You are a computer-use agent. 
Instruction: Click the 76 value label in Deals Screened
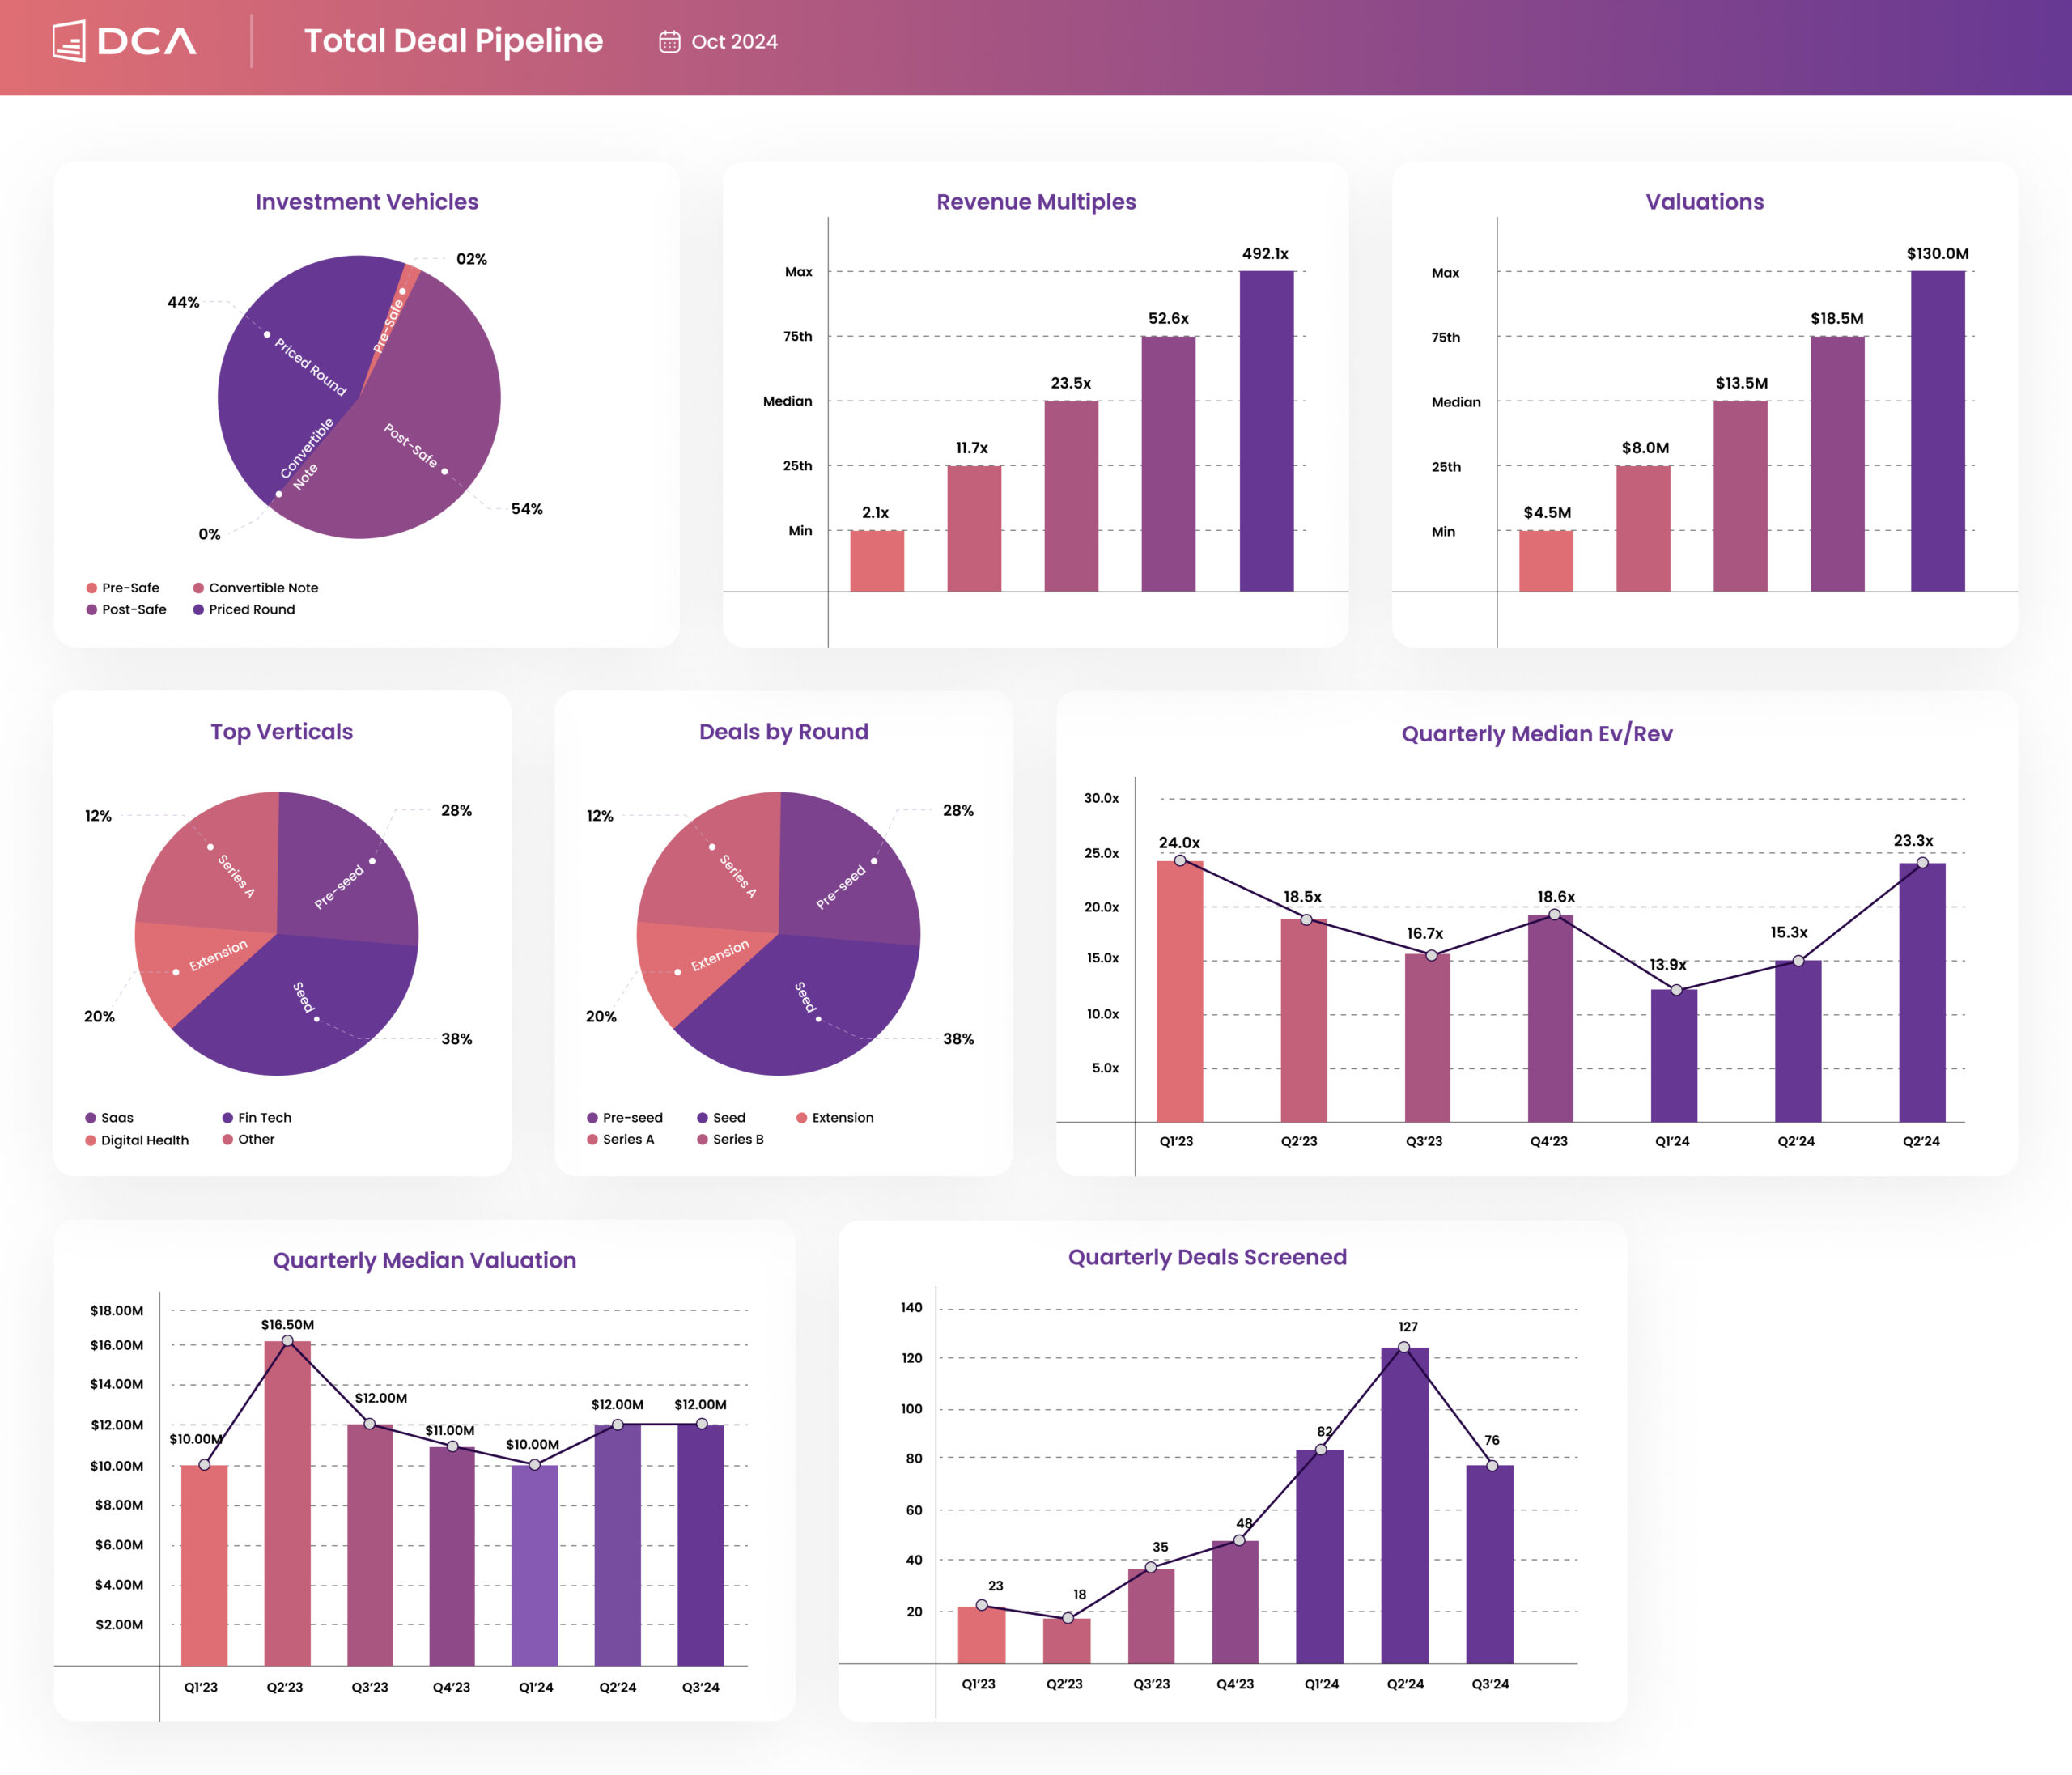click(1491, 1440)
